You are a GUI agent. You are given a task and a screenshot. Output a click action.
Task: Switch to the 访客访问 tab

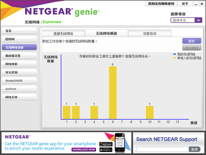[150, 34]
